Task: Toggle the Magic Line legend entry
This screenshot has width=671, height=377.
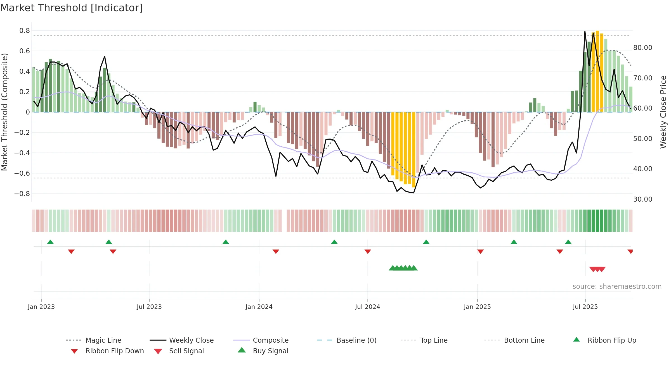Action: tap(93, 340)
